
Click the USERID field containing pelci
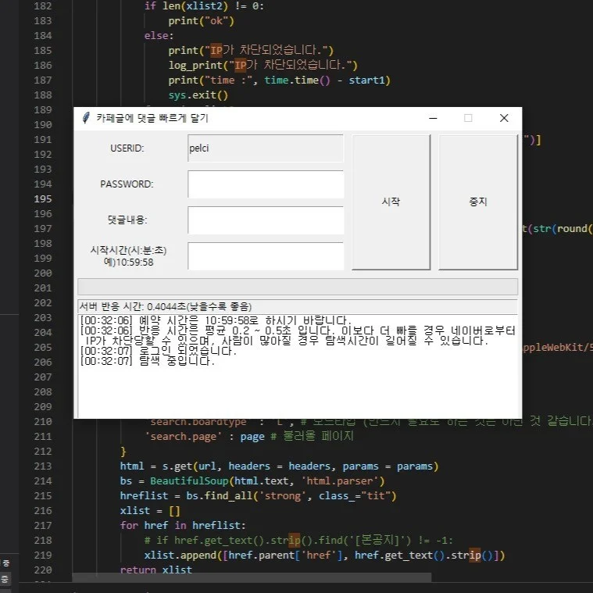click(x=266, y=148)
